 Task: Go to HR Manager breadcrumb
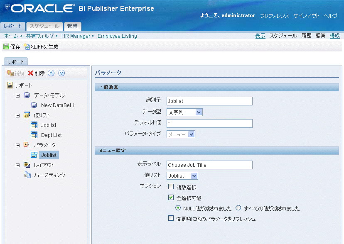click(x=76, y=36)
